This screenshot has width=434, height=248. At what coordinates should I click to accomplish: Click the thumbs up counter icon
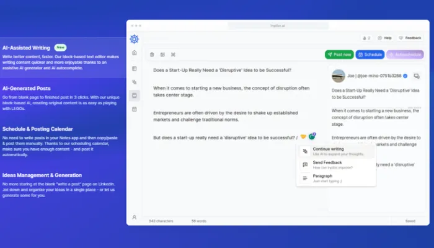[x=365, y=38]
